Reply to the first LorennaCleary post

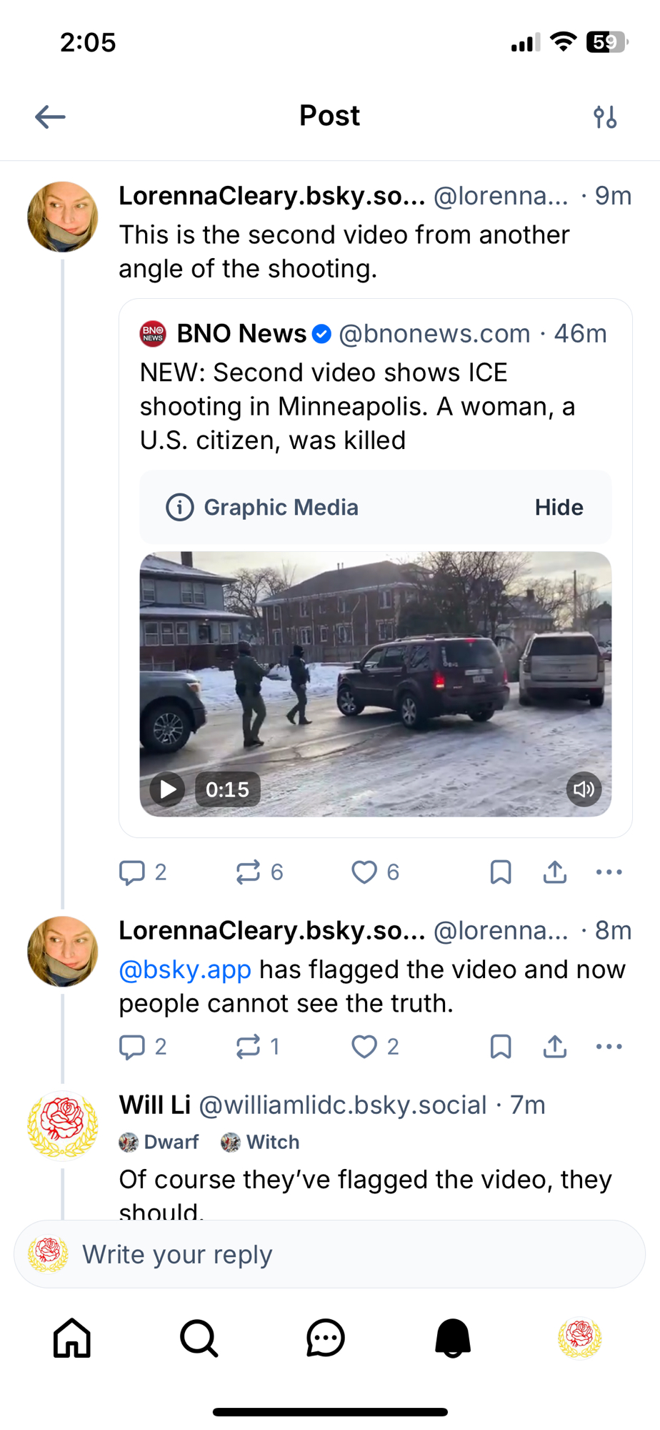point(132,872)
